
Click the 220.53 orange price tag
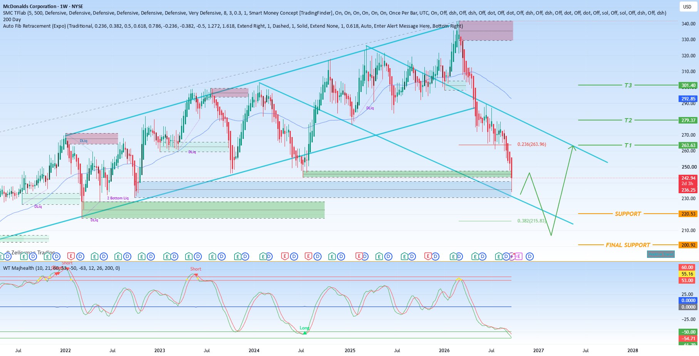pos(688,214)
